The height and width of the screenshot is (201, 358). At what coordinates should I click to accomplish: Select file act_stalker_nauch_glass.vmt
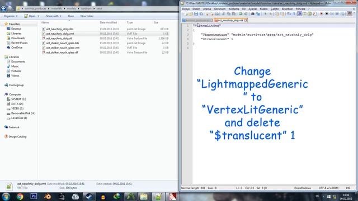pyautogui.click(x=63, y=48)
